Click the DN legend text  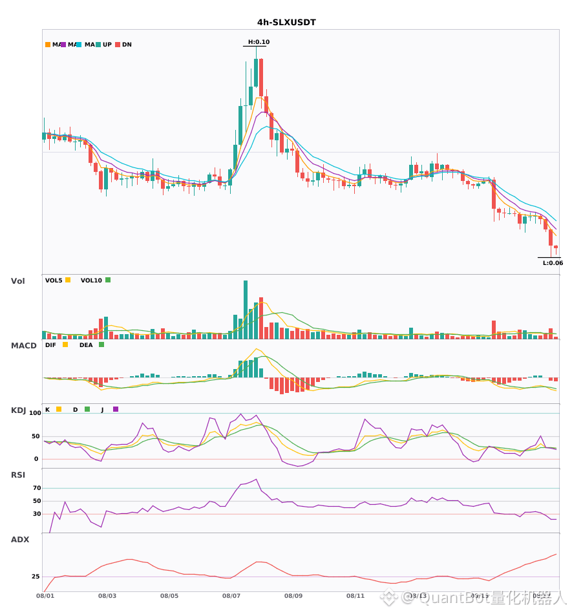coord(127,45)
